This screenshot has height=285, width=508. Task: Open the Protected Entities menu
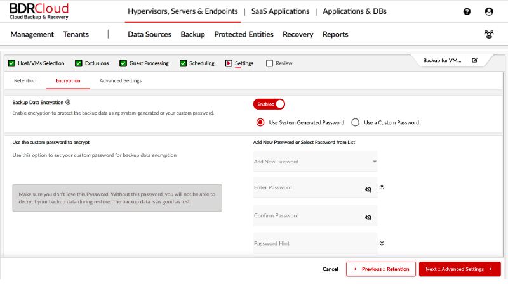click(244, 34)
